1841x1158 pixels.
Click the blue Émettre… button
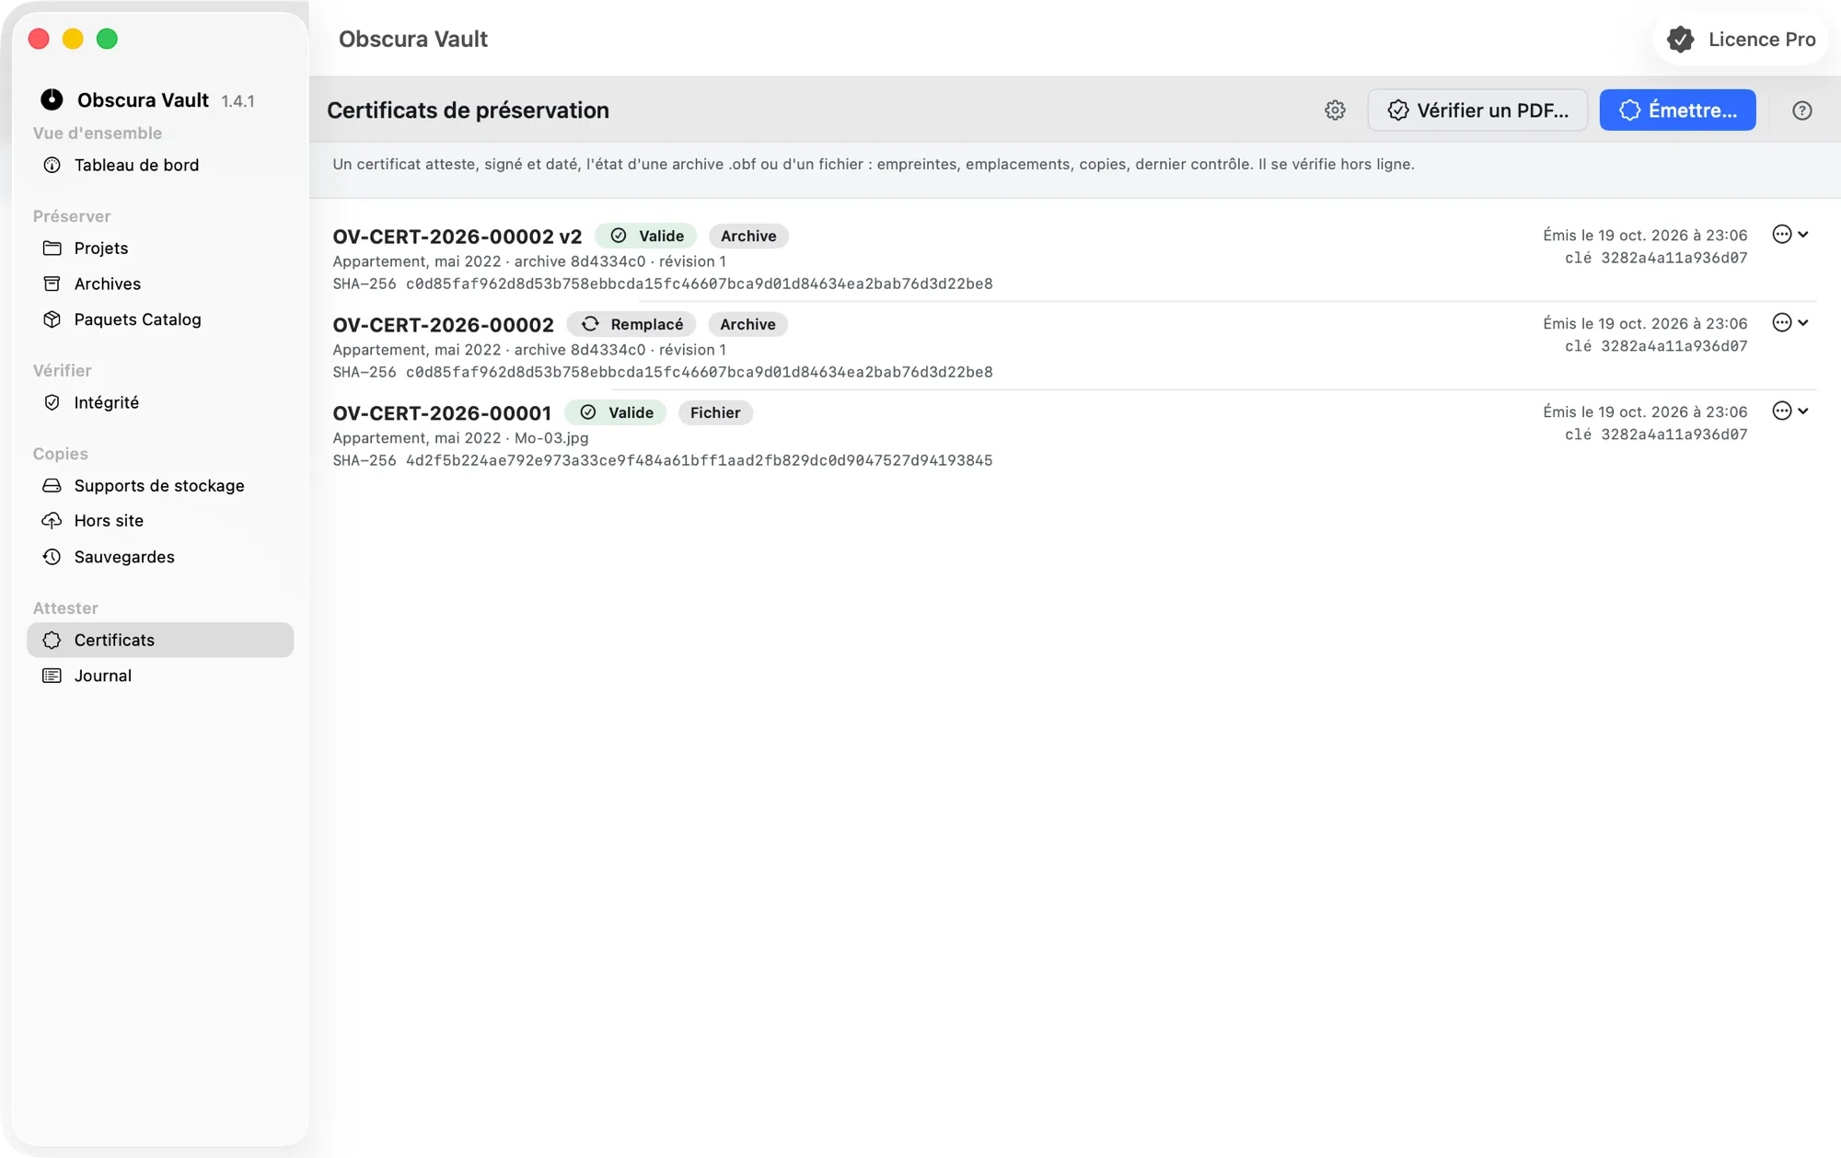(x=1677, y=110)
